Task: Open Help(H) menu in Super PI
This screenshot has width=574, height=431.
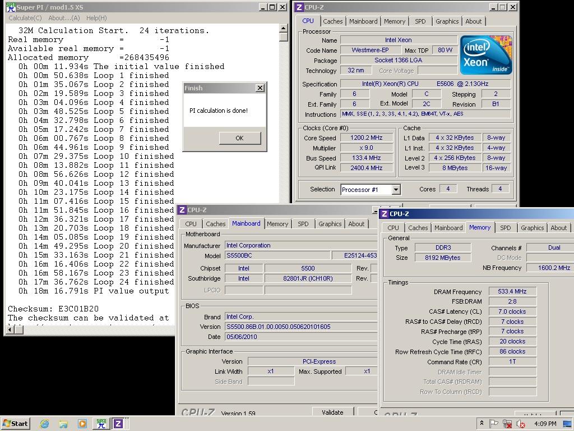Action: (x=96, y=18)
